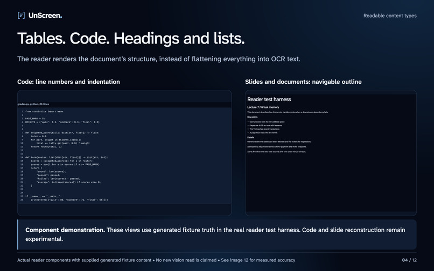Click 'Code: line numbers and indentation' heading
Screen dimensions: 434x271
(68, 82)
